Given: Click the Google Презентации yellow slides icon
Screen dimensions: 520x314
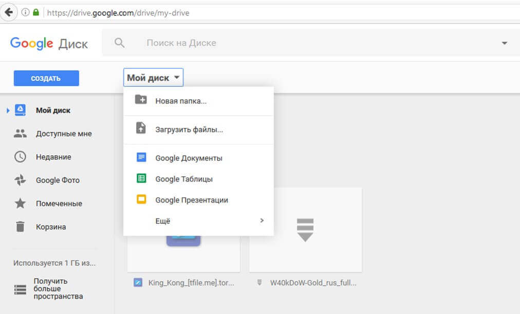Looking at the screenshot, I should pos(141,200).
